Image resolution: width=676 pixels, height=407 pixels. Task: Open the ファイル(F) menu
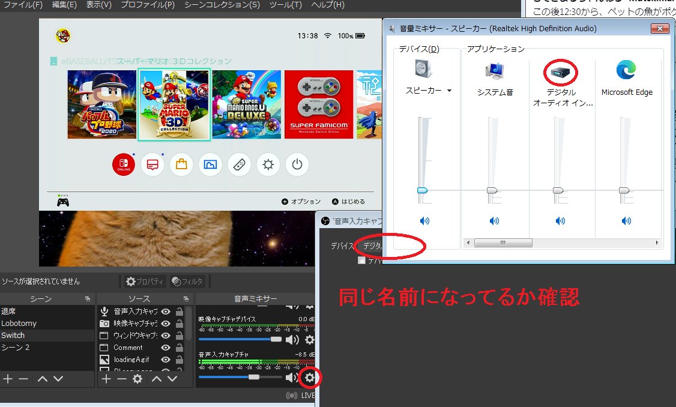pos(23,5)
